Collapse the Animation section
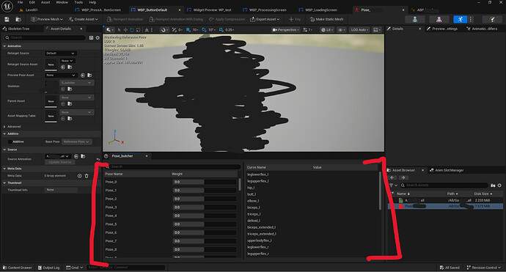506x272 pixels. 4,46
